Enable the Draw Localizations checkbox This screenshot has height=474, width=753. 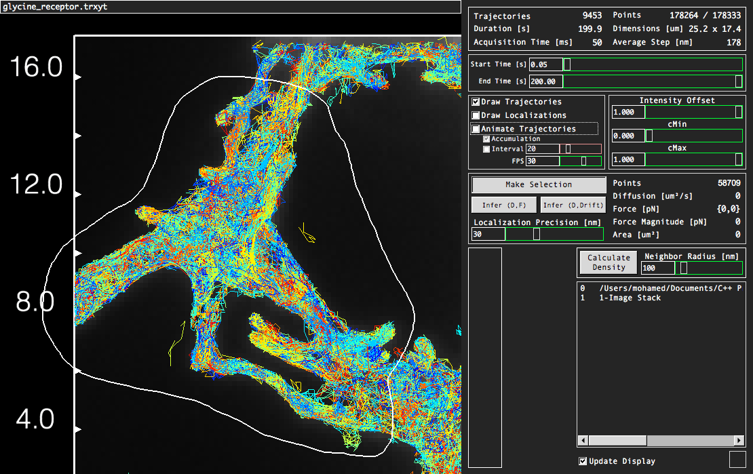[x=476, y=115]
